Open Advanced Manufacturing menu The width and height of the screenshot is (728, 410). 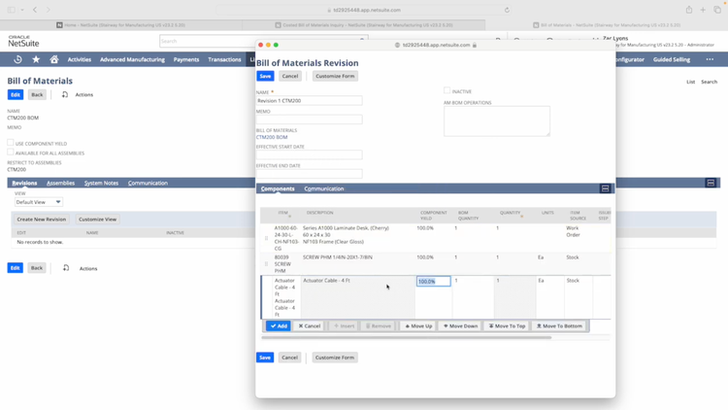point(132,59)
